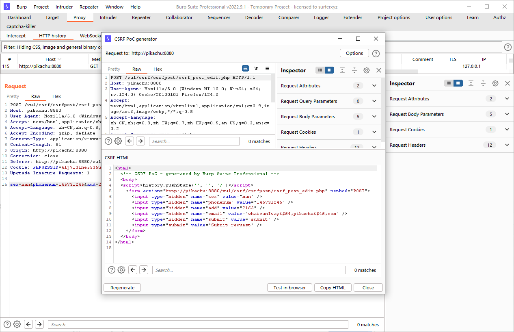Switch main window Inspector to left-docked layout
The image size is (514, 332).
(x=449, y=83)
